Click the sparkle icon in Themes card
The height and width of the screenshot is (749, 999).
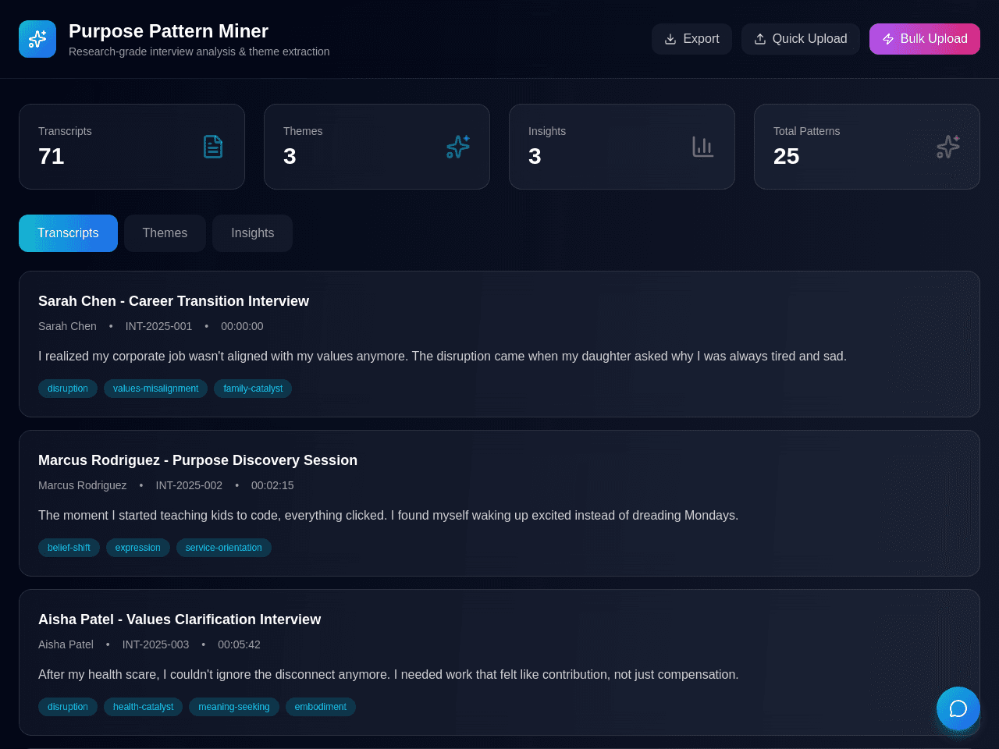pyautogui.click(x=458, y=147)
